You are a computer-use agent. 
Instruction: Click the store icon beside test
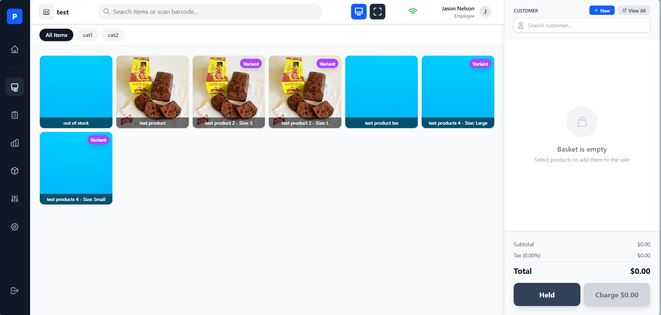pos(46,12)
